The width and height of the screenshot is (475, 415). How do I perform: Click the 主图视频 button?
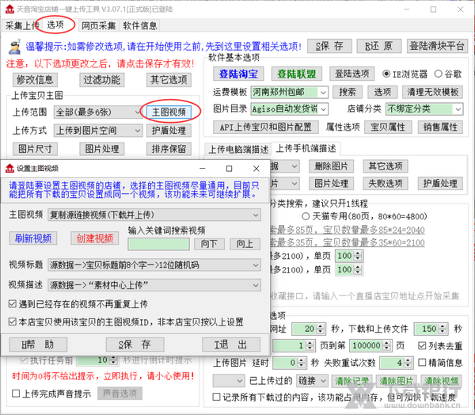click(169, 112)
